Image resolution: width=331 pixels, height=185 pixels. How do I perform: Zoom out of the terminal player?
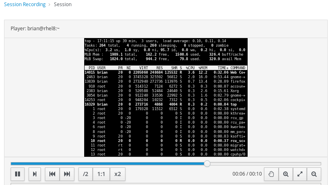(314, 174)
